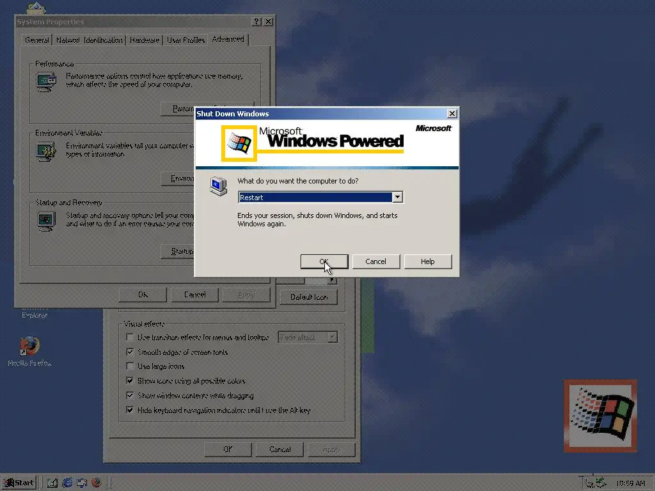Click Apply in System Properties window
Screen dimensions: 655x491
click(246, 295)
